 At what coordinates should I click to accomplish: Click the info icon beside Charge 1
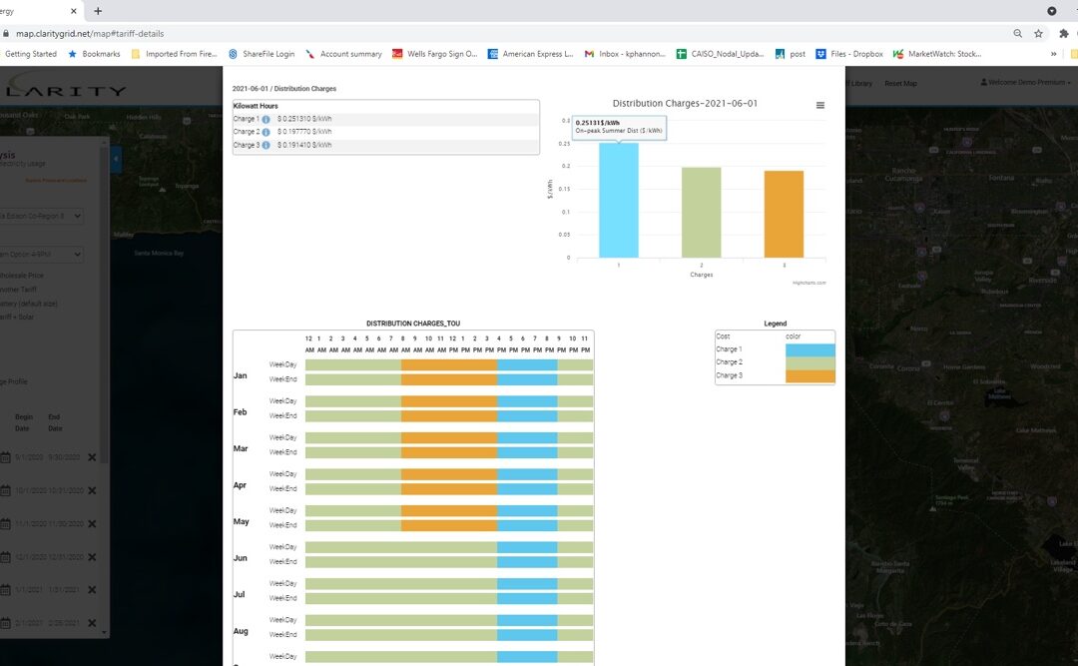click(267, 119)
